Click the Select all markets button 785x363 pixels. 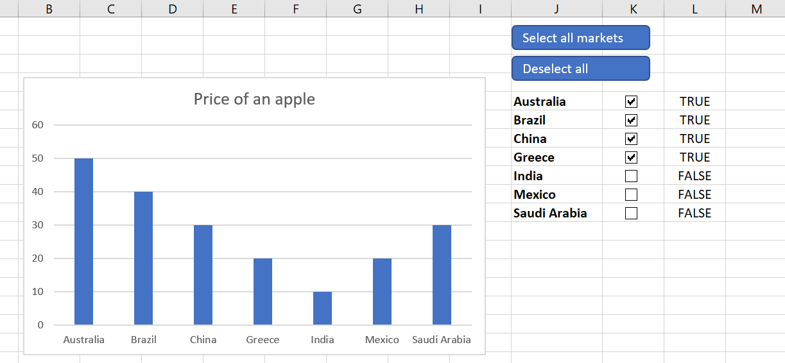pyautogui.click(x=580, y=38)
